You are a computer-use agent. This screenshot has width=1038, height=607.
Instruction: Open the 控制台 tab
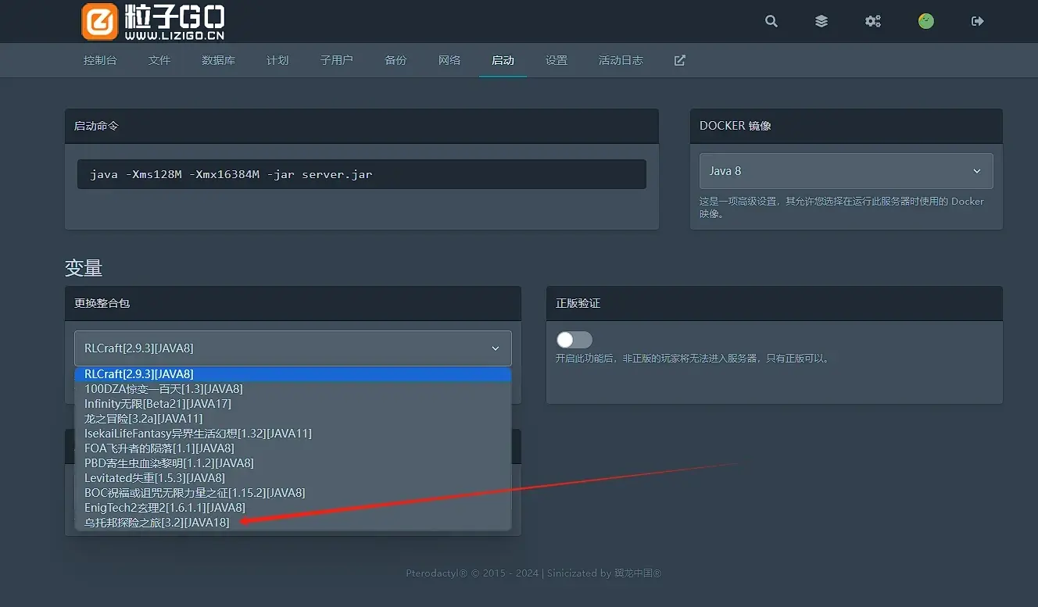[100, 60]
